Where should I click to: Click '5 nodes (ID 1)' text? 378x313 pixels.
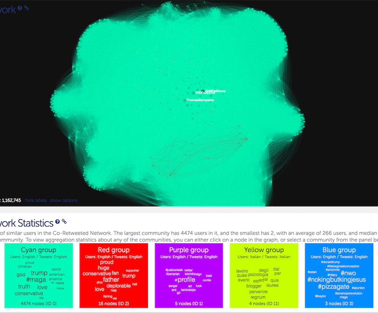[x=189, y=303]
